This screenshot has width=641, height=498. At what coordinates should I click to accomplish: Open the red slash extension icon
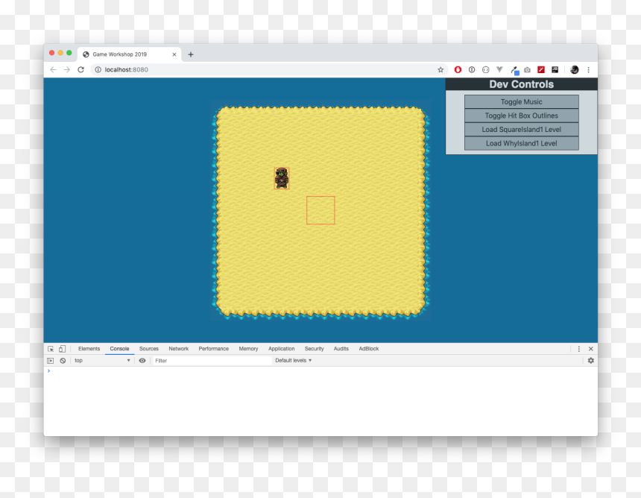[541, 69]
